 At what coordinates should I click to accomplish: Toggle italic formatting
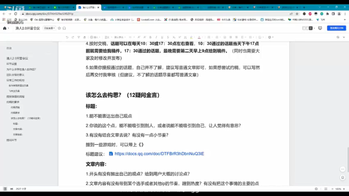(156, 37)
